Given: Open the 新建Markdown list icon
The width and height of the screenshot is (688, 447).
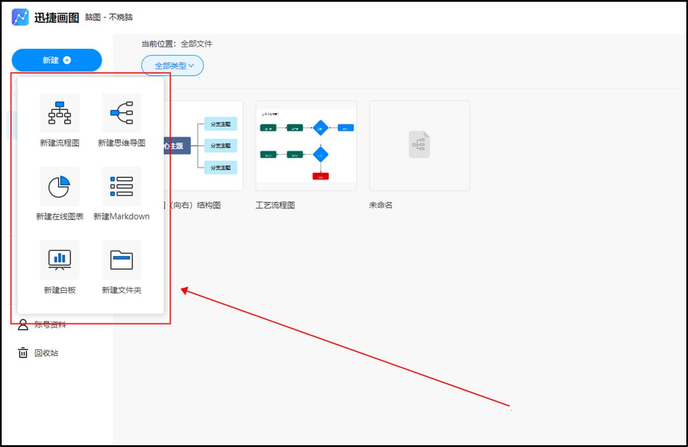Looking at the screenshot, I should point(121,186).
